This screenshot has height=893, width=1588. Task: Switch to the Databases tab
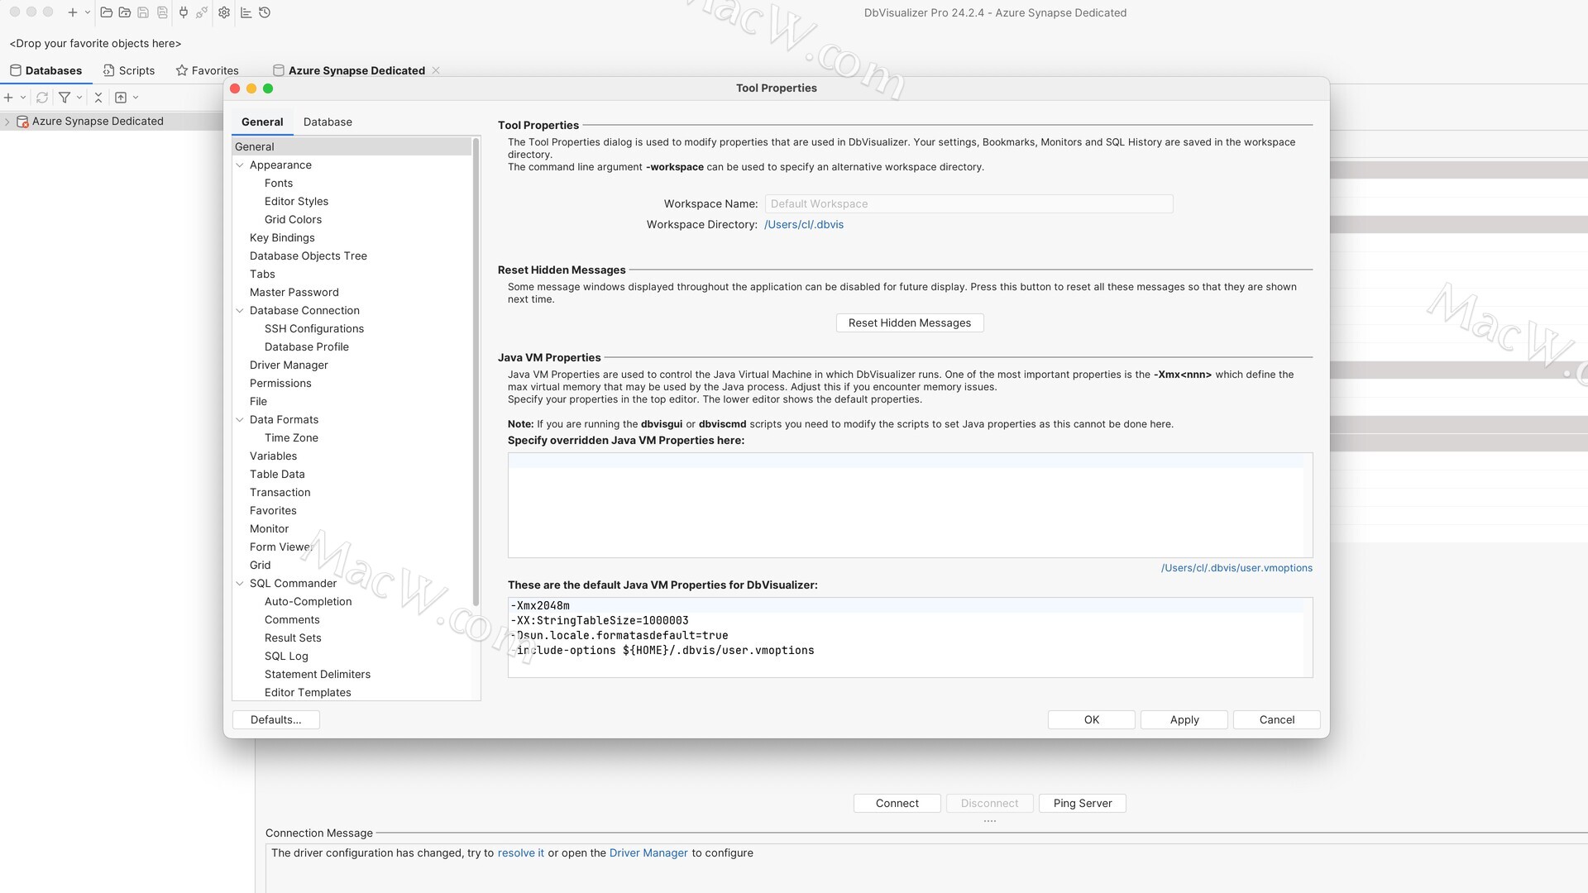(x=45, y=70)
